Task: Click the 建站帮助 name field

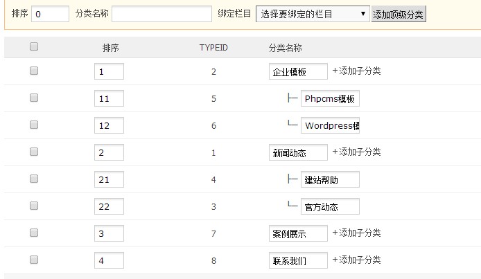Action: pos(330,179)
